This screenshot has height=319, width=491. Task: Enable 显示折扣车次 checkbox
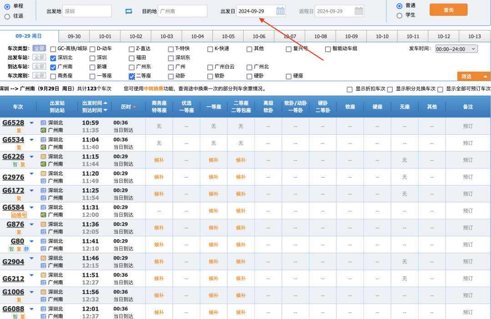point(350,89)
